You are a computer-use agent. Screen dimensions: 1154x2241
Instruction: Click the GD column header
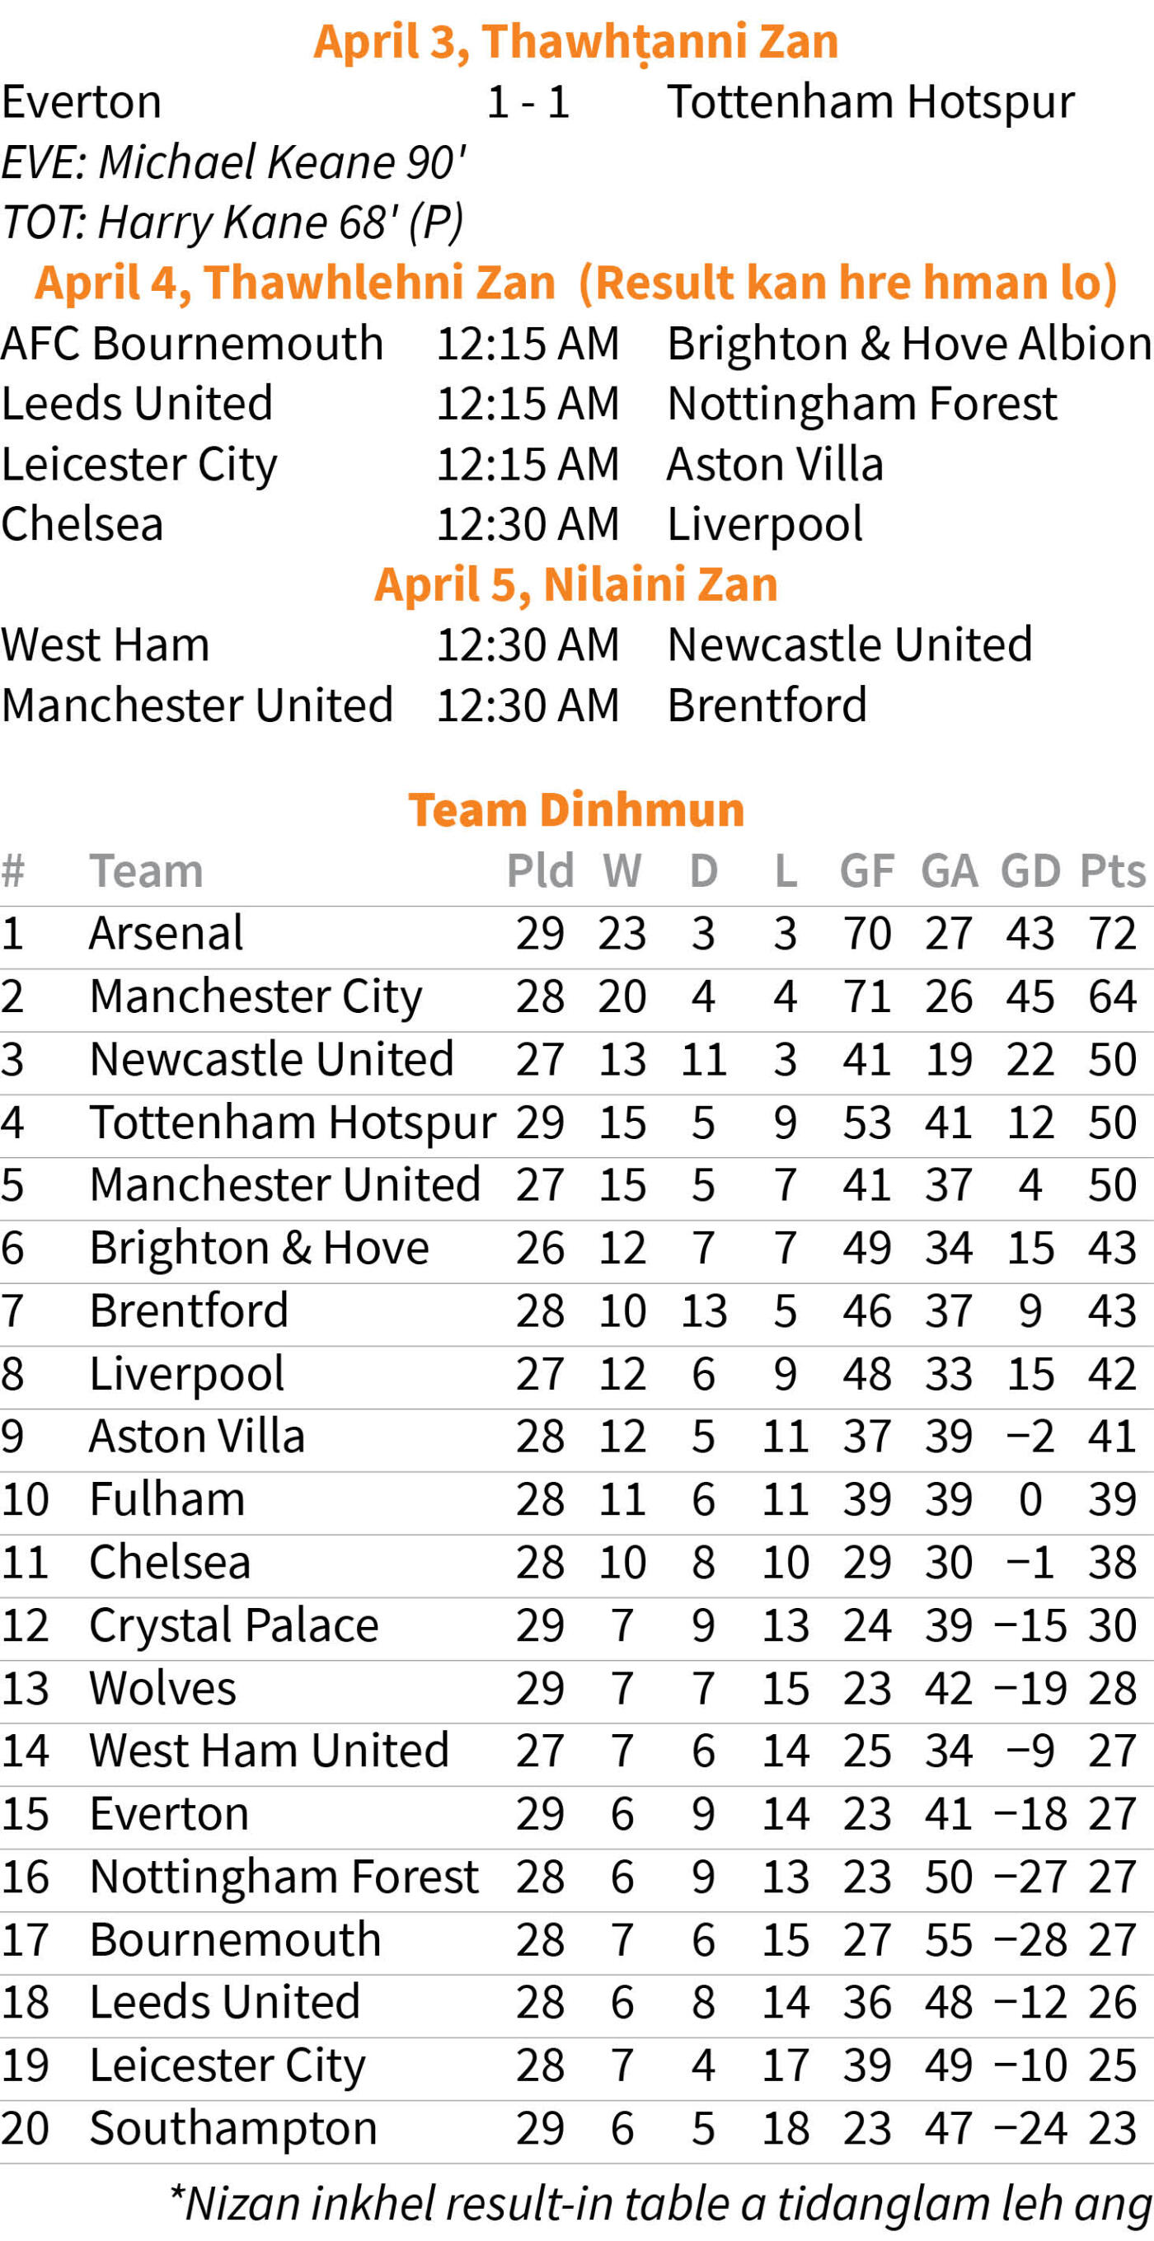1030,872
